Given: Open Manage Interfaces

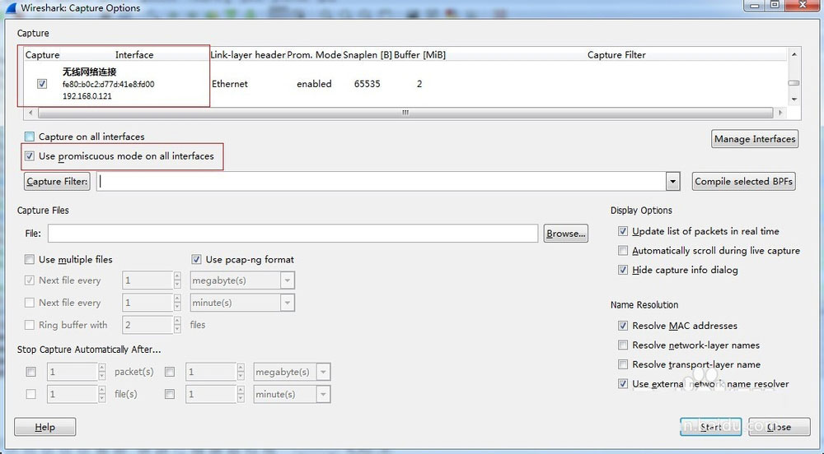Looking at the screenshot, I should pos(755,139).
